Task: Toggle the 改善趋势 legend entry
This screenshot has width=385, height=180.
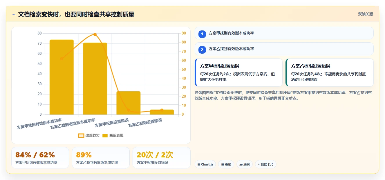Action: coord(89,135)
